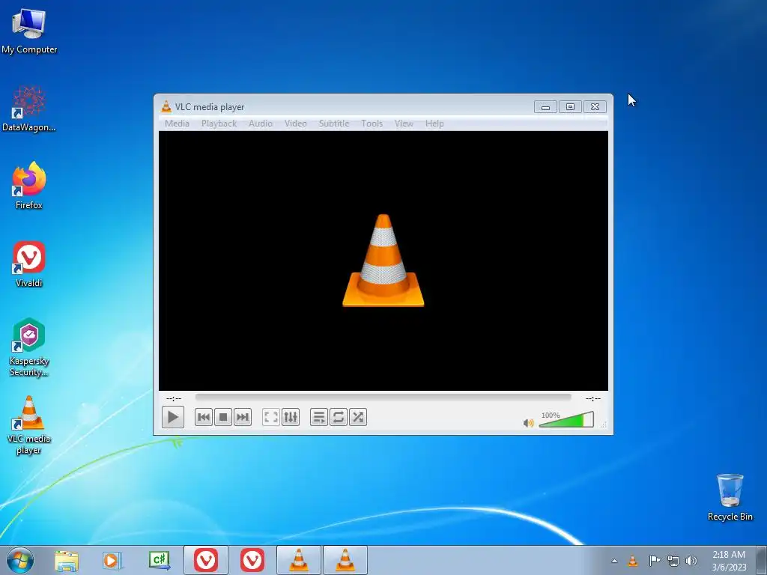Viewport: 767px width, 575px height.
Task: Select the Kaspersky Security desktop shortcut
Action: tap(29, 347)
